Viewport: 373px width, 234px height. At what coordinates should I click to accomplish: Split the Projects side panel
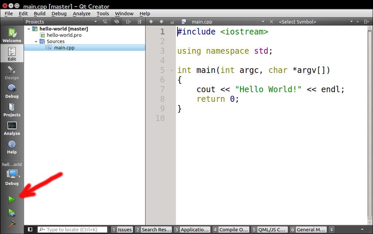point(128,21)
